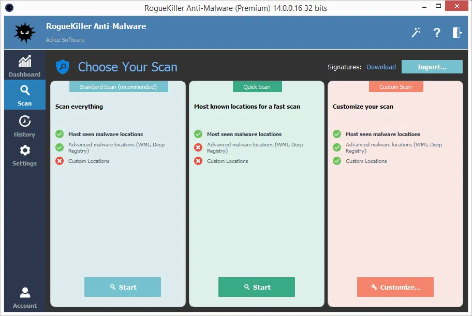Open the Dashboard section in the sidebar
Image resolution: width=472 pixels, height=316 pixels.
[x=25, y=66]
